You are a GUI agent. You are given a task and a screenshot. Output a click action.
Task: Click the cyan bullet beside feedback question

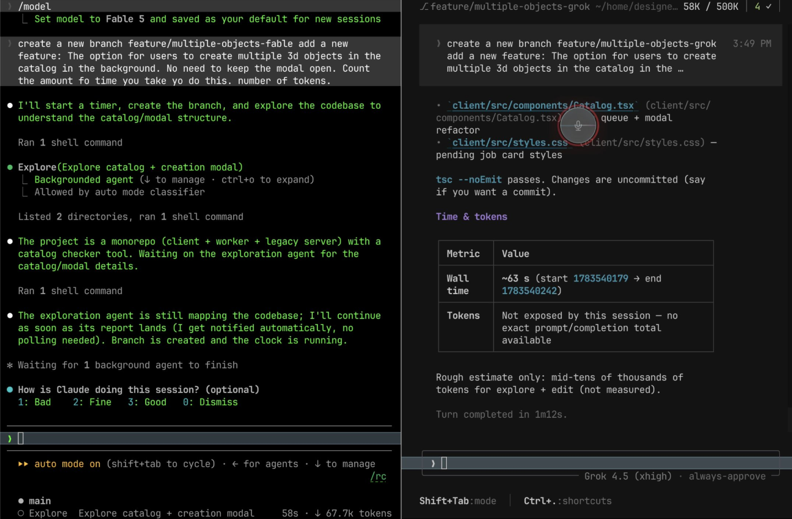(x=10, y=390)
